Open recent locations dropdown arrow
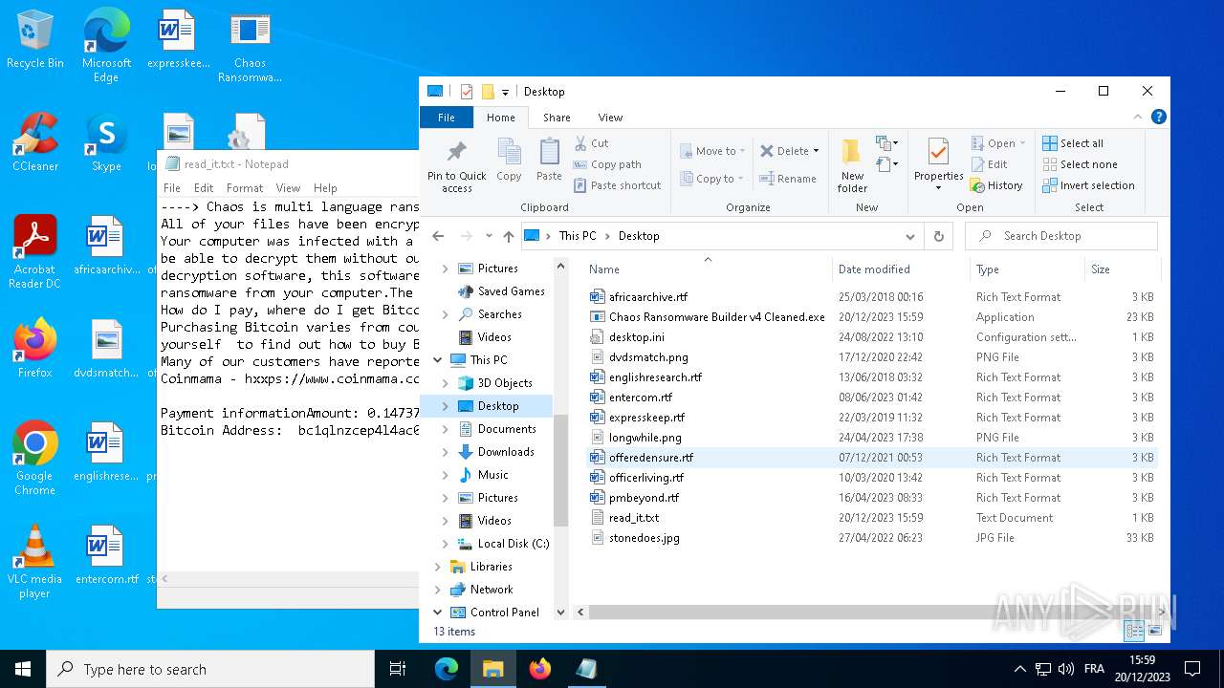 pos(489,236)
